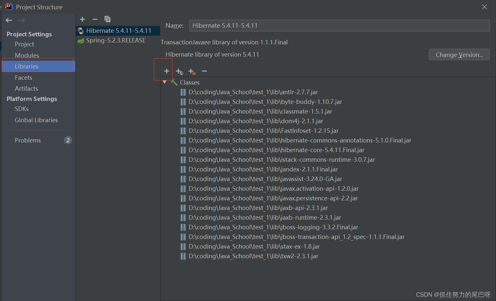The image size is (496, 301).
Task: Select Hibernate 5.4.11-5.4.11 library
Action: (118, 31)
